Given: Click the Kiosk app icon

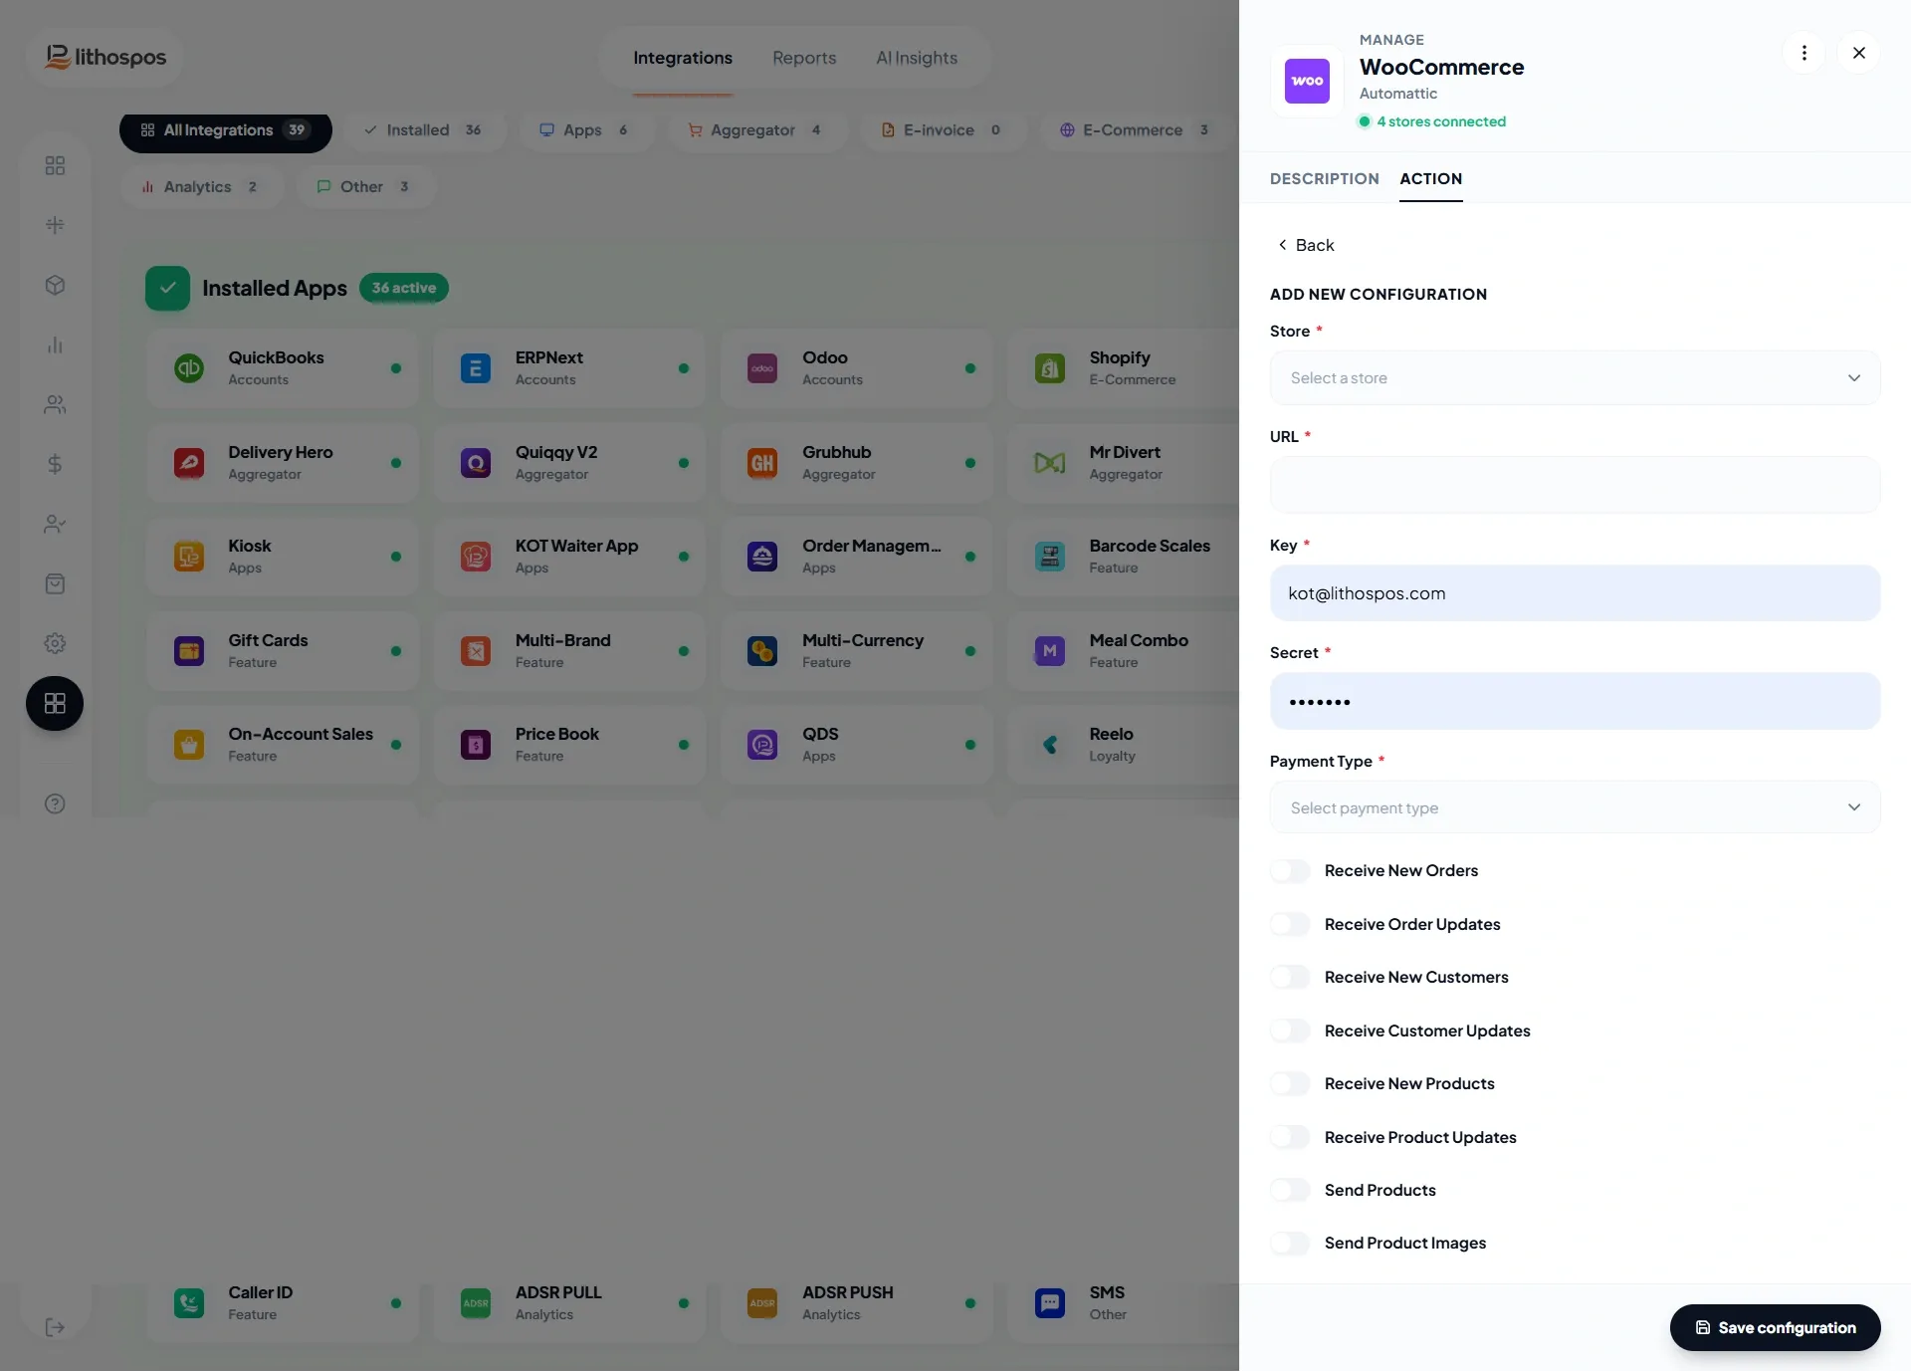Looking at the screenshot, I should tap(189, 557).
